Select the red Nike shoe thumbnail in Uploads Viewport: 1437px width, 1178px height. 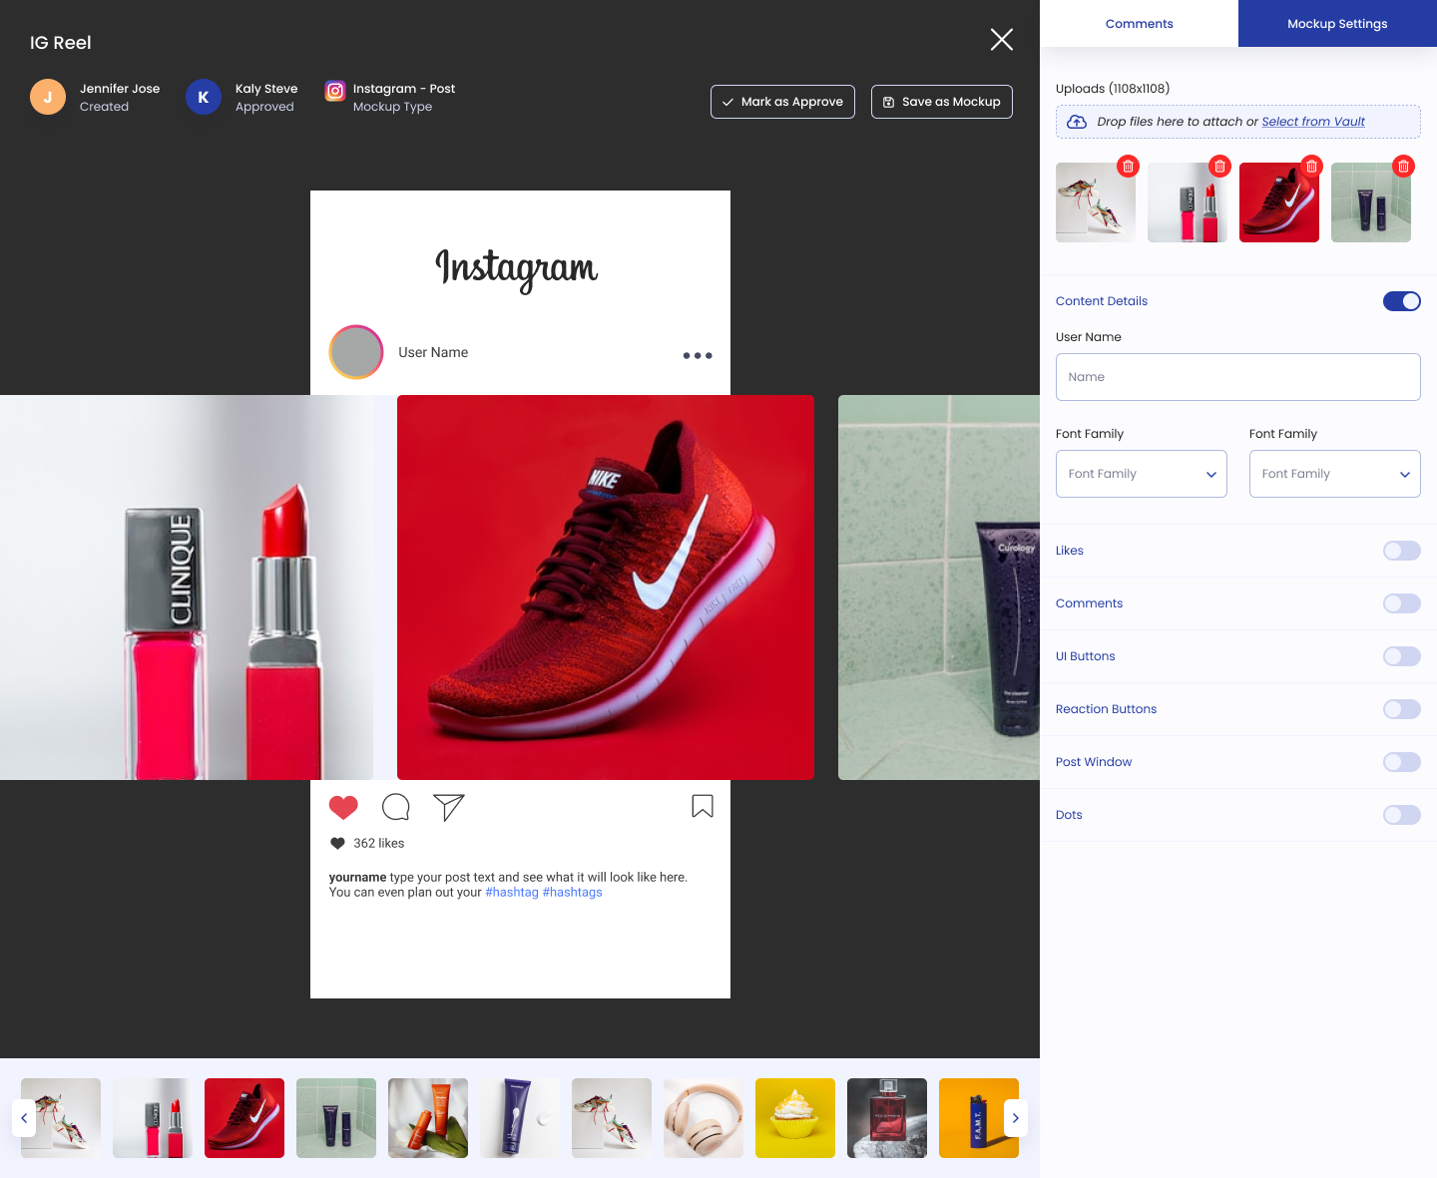pyautogui.click(x=1279, y=202)
